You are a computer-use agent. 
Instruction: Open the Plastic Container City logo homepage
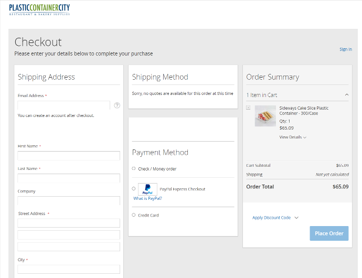(39, 9)
